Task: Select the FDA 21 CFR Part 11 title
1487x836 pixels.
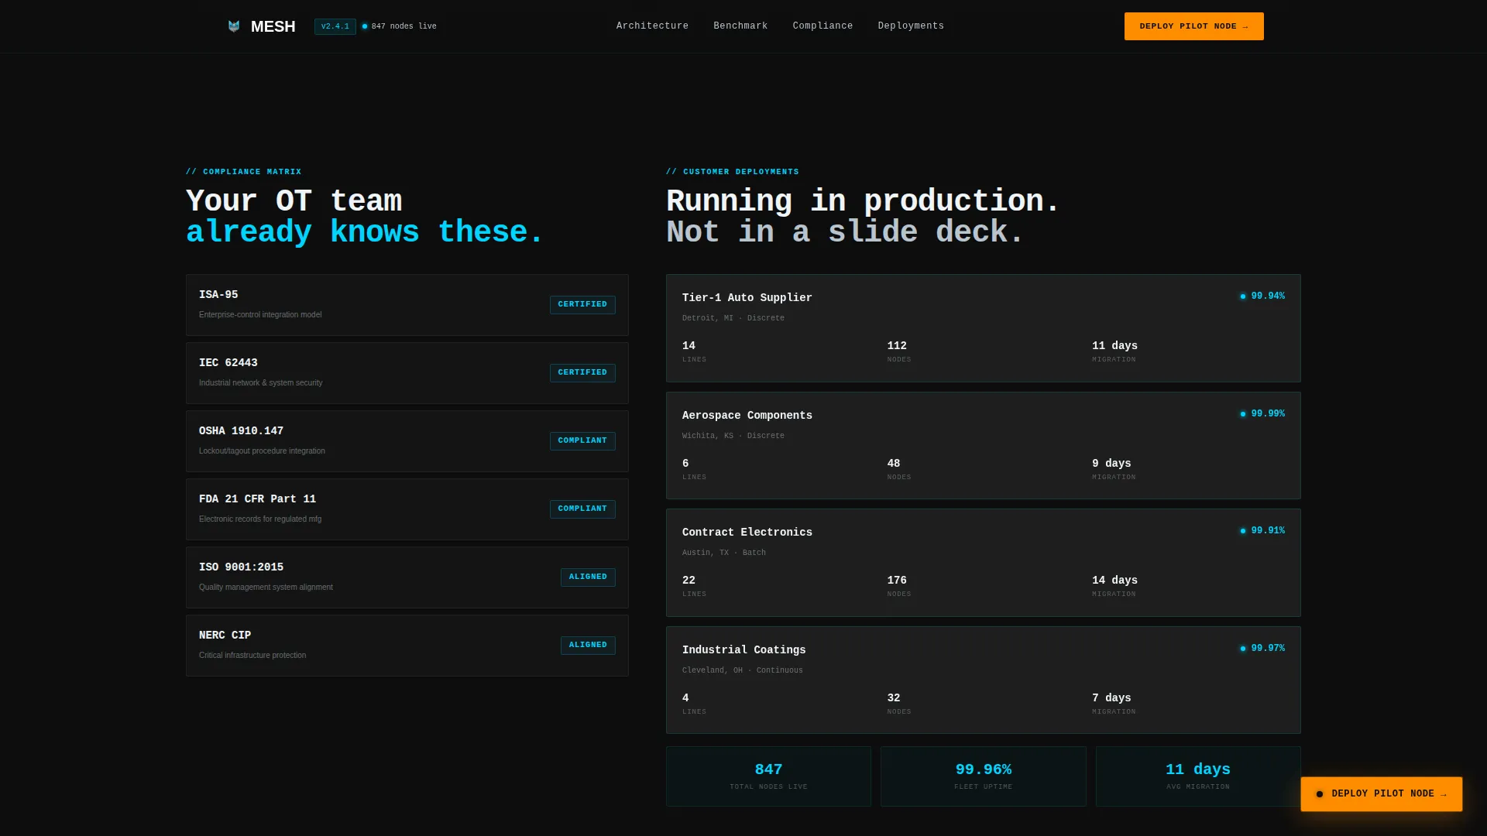Action: (x=257, y=499)
